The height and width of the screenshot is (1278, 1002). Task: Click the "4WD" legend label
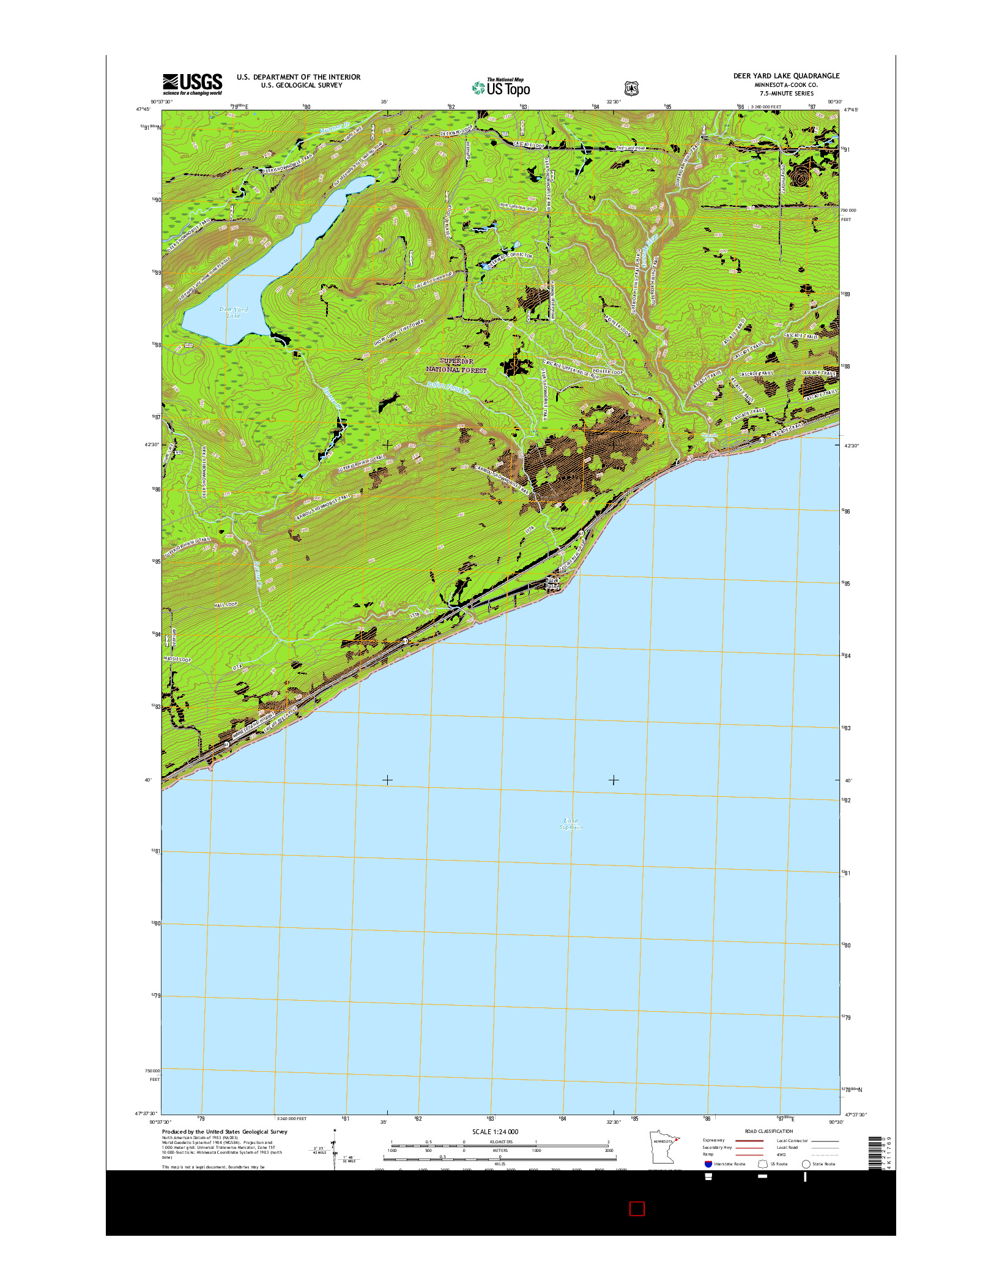point(781,1155)
